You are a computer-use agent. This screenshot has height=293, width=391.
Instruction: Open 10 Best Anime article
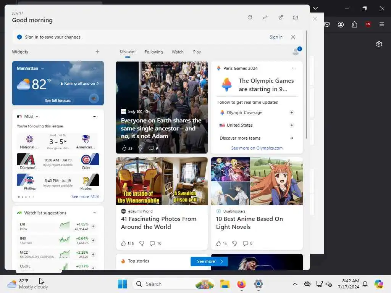(249, 223)
